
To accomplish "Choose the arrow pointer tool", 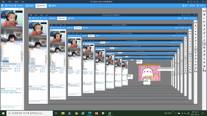I will (204, 22).
